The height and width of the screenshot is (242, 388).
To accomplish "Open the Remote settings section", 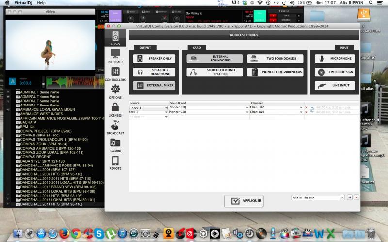I will [115, 163].
